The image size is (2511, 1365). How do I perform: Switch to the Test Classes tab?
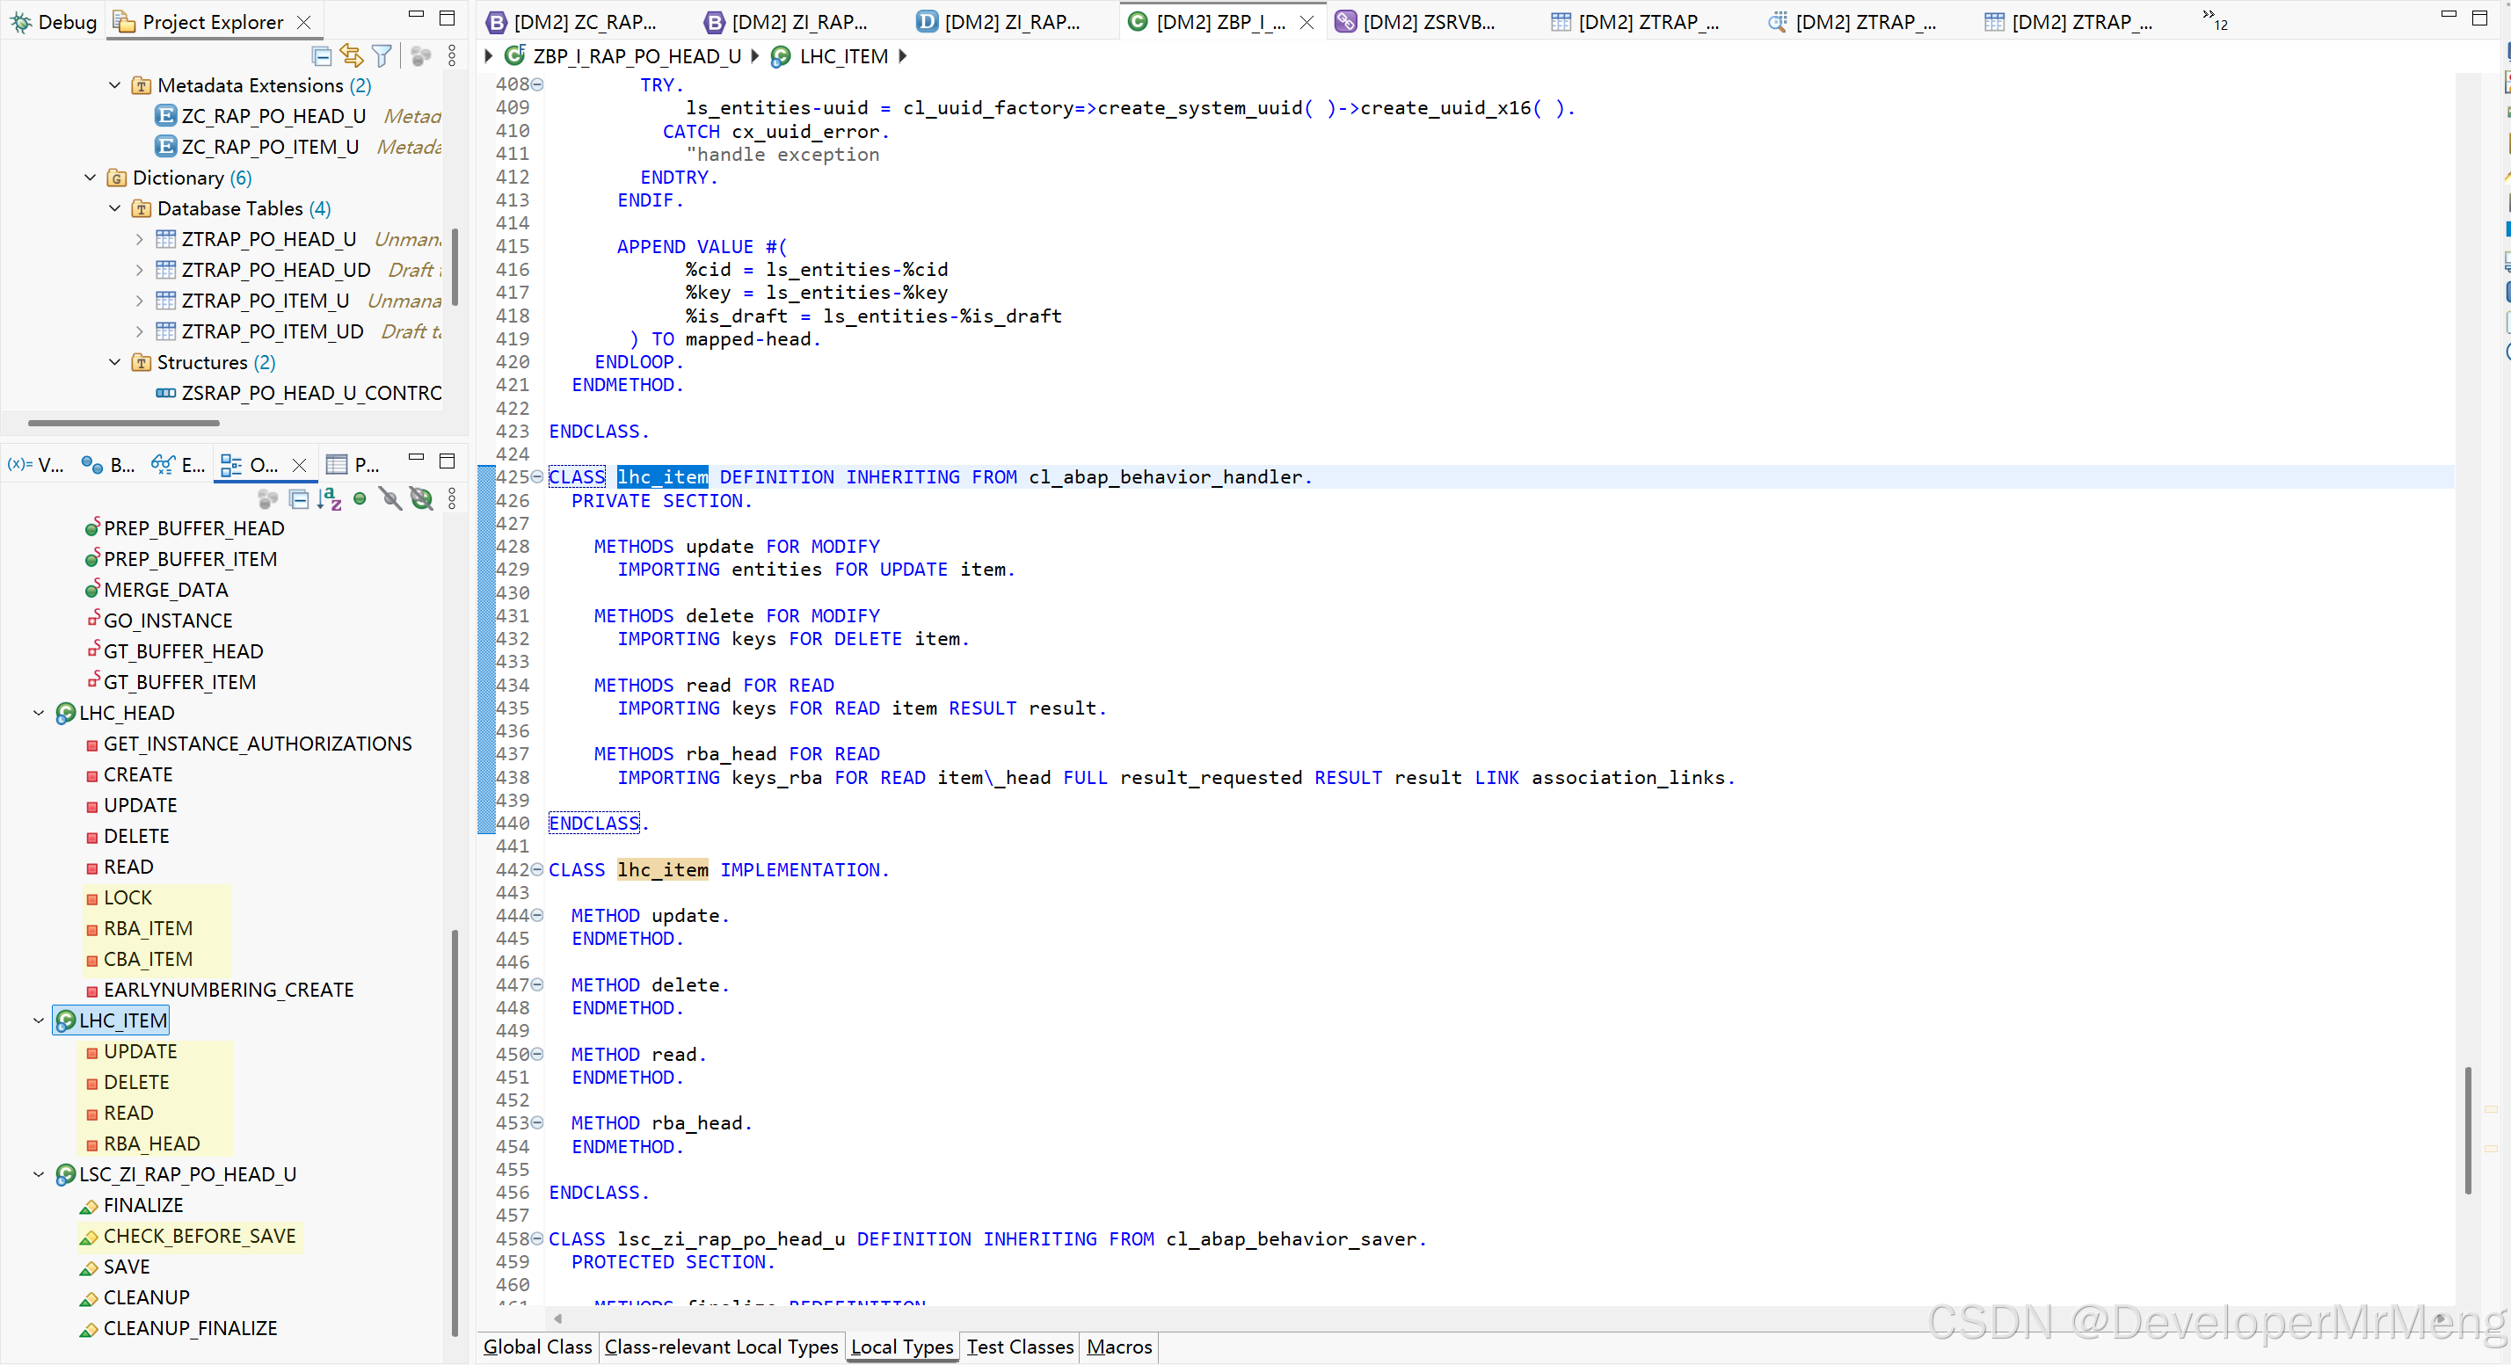pos(1019,1347)
